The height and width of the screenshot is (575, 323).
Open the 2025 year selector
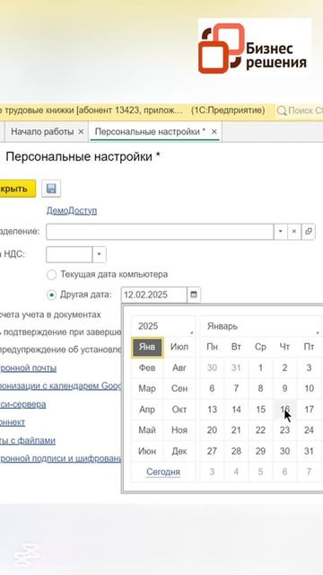tap(163, 326)
